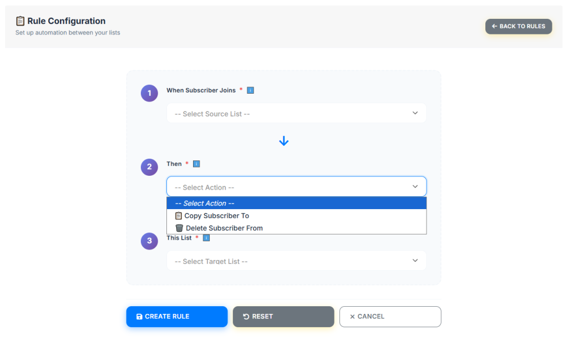This screenshot has height=340, width=568.
Task: Click the step 2 number badge
Action: click(x=149, y=167)
